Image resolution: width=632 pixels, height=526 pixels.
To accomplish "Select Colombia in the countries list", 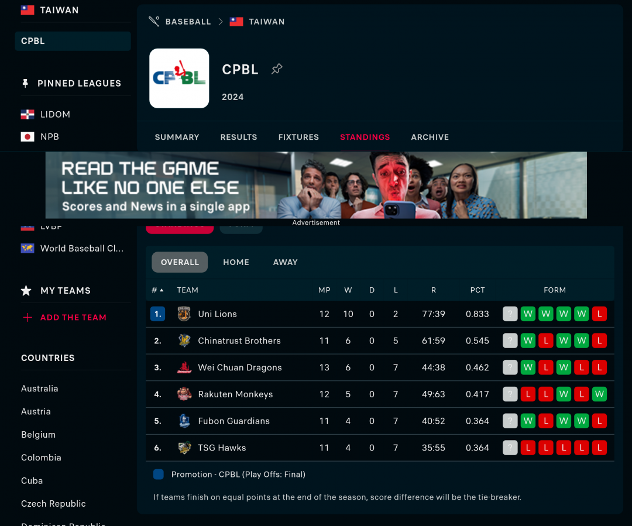I will pyautogui.click(x=41, y=458).
